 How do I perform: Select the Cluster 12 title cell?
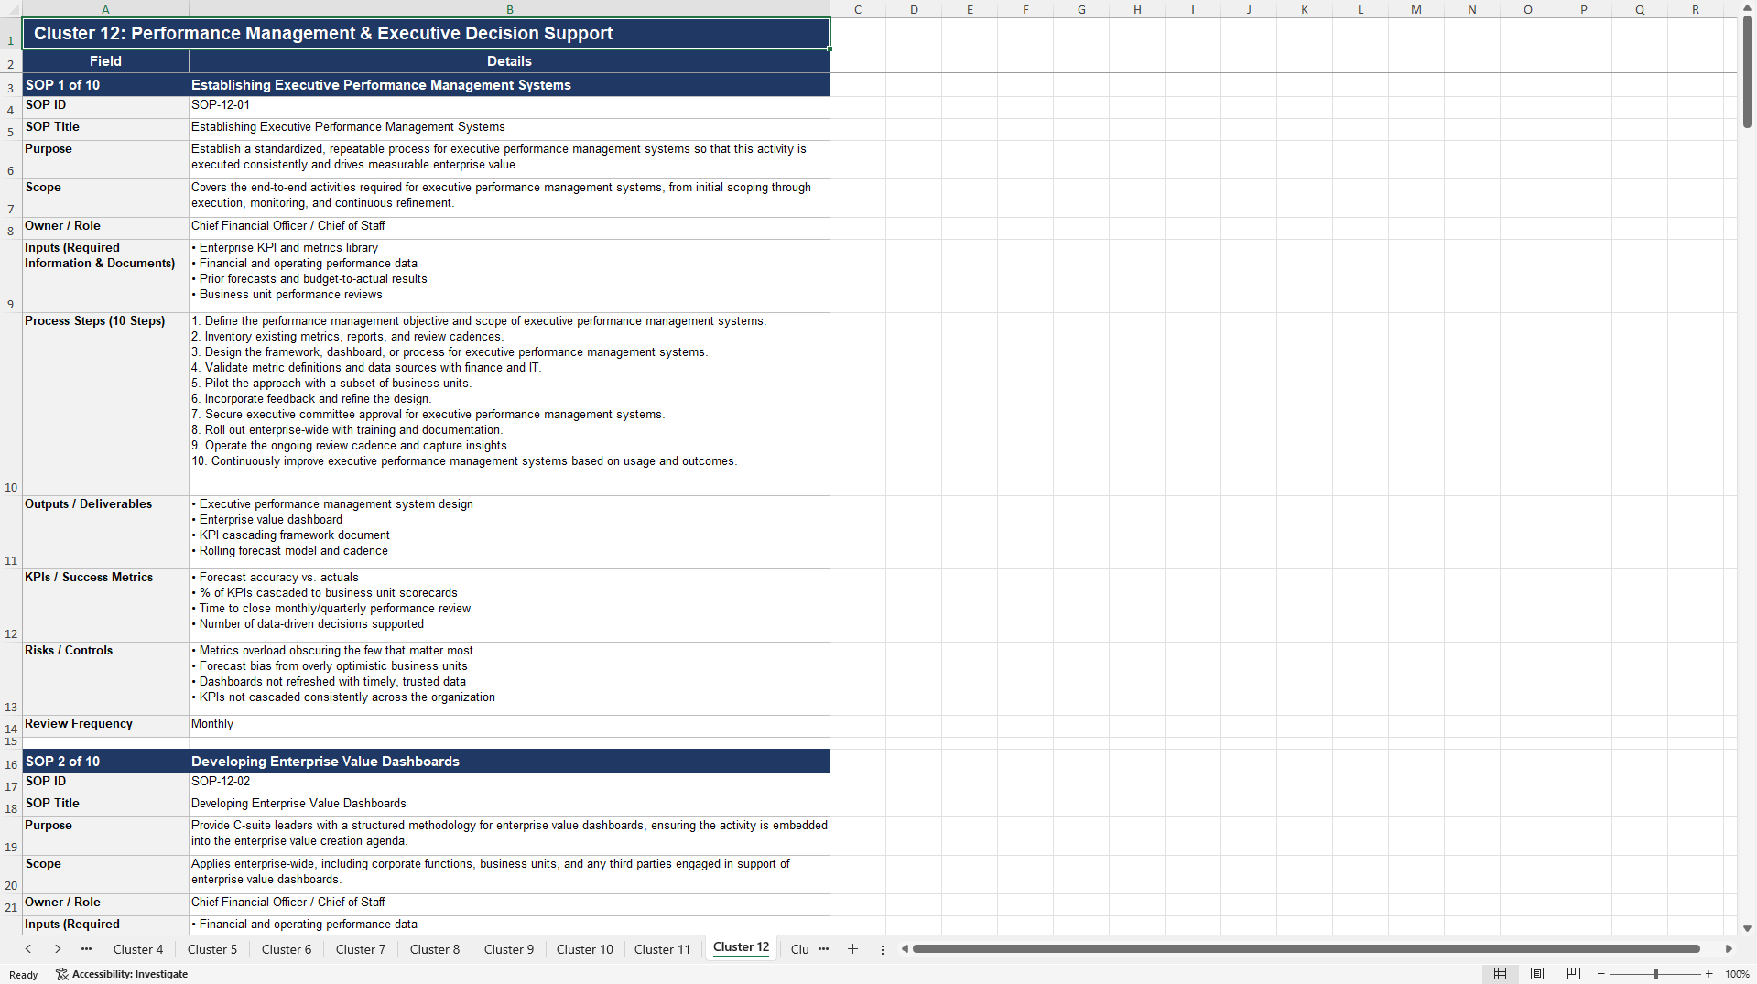coord(426,33)
